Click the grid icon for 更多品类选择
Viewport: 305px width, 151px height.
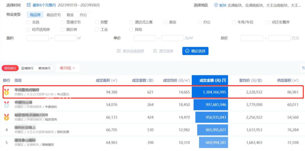click(119, 51)
